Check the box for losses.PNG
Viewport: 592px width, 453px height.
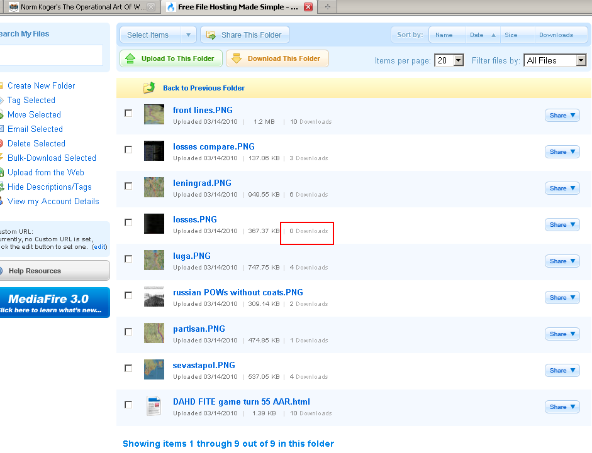pos(128,222)
